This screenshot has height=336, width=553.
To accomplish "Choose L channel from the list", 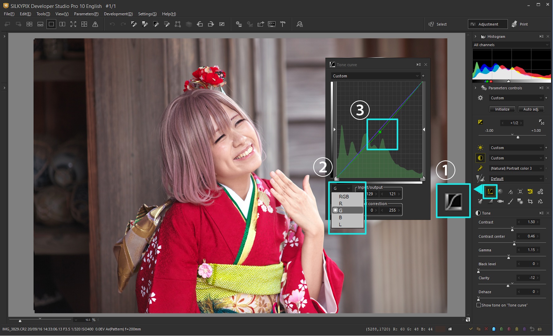I will [347, 225].
